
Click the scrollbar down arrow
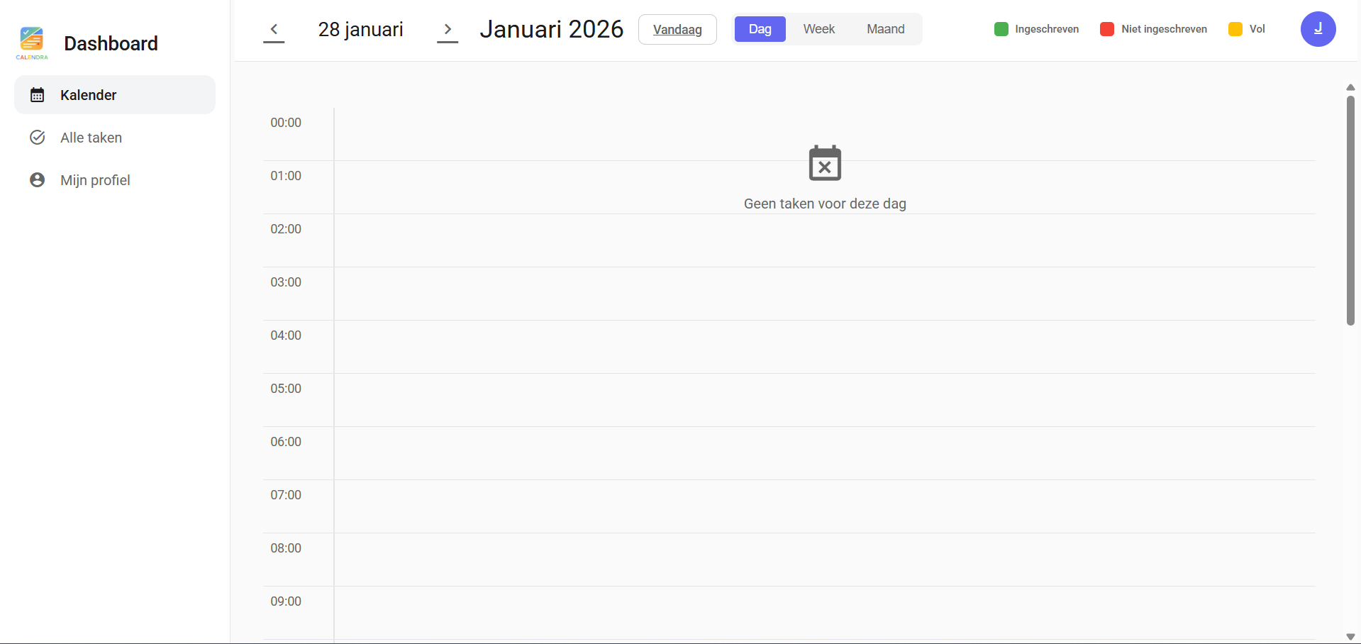(1350, 637)
